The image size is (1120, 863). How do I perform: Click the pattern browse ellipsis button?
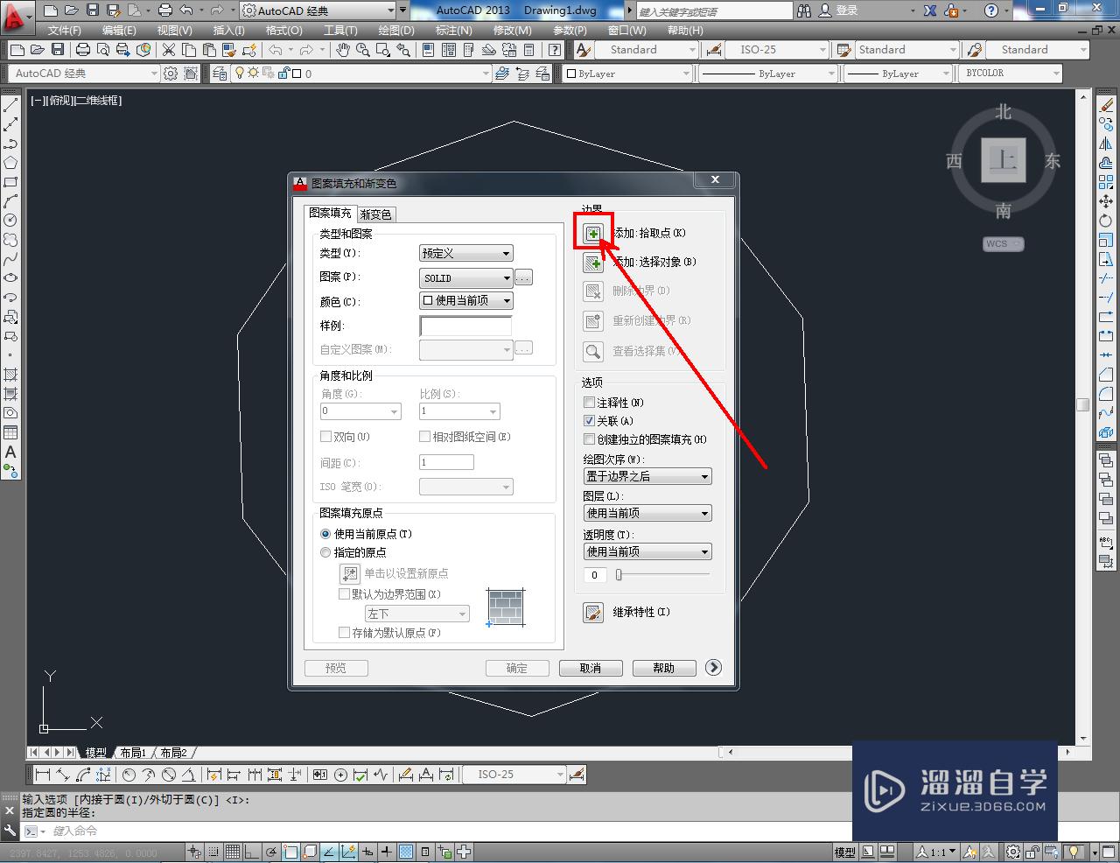coord(523,277)
